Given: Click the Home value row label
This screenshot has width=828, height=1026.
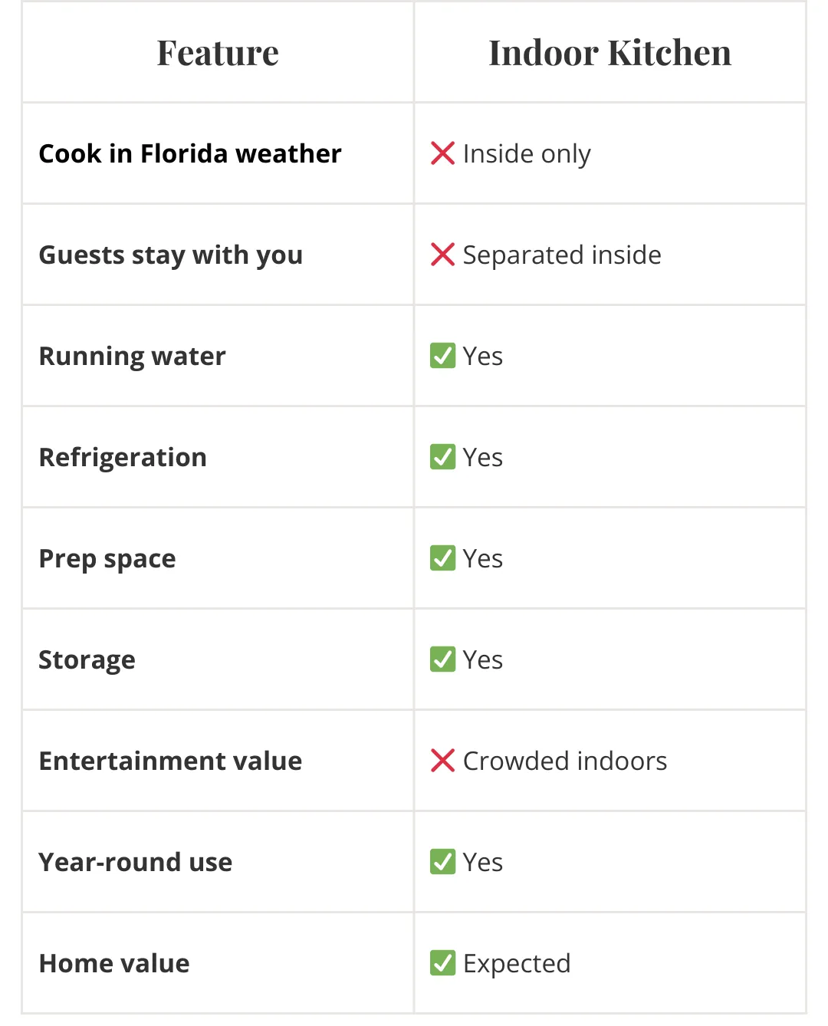Looking at the screenshot, I should [114, 963].
